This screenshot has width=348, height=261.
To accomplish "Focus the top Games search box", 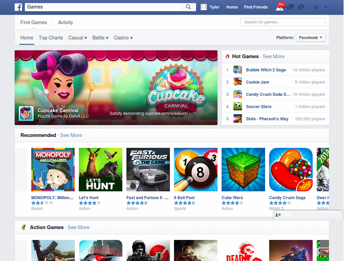I will (103, 7).
